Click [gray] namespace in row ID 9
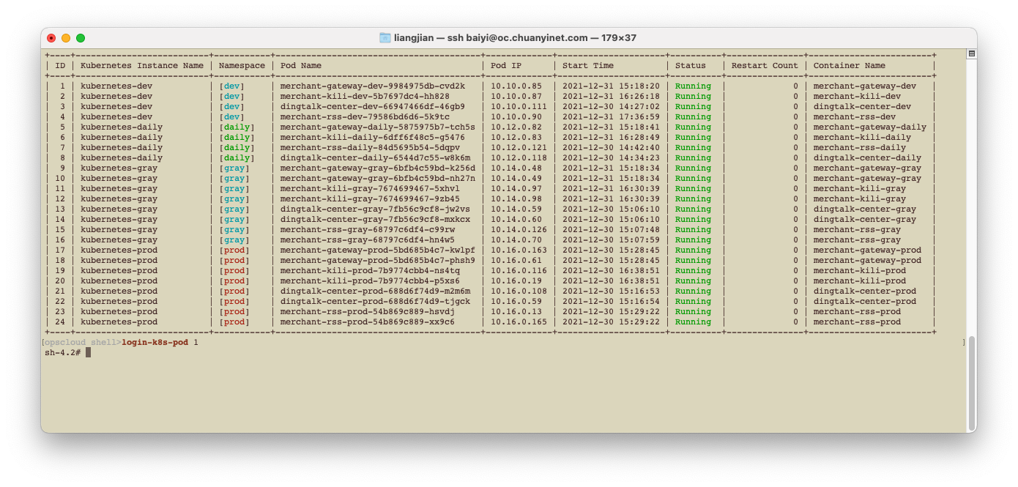 point(234,168)
